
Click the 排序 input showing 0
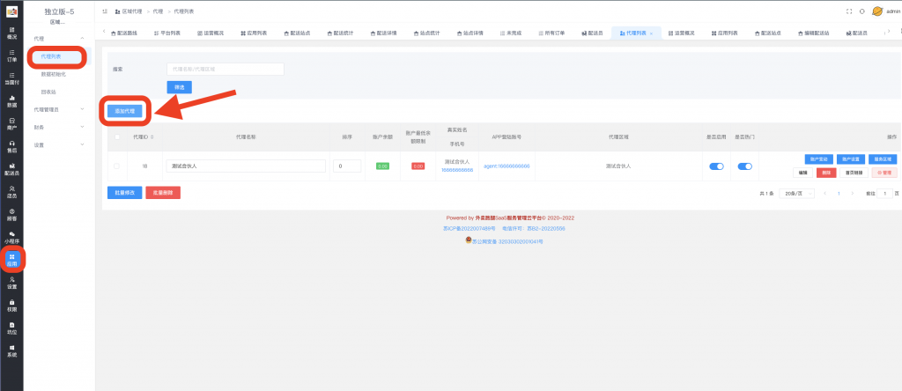[x=347, y=166]
